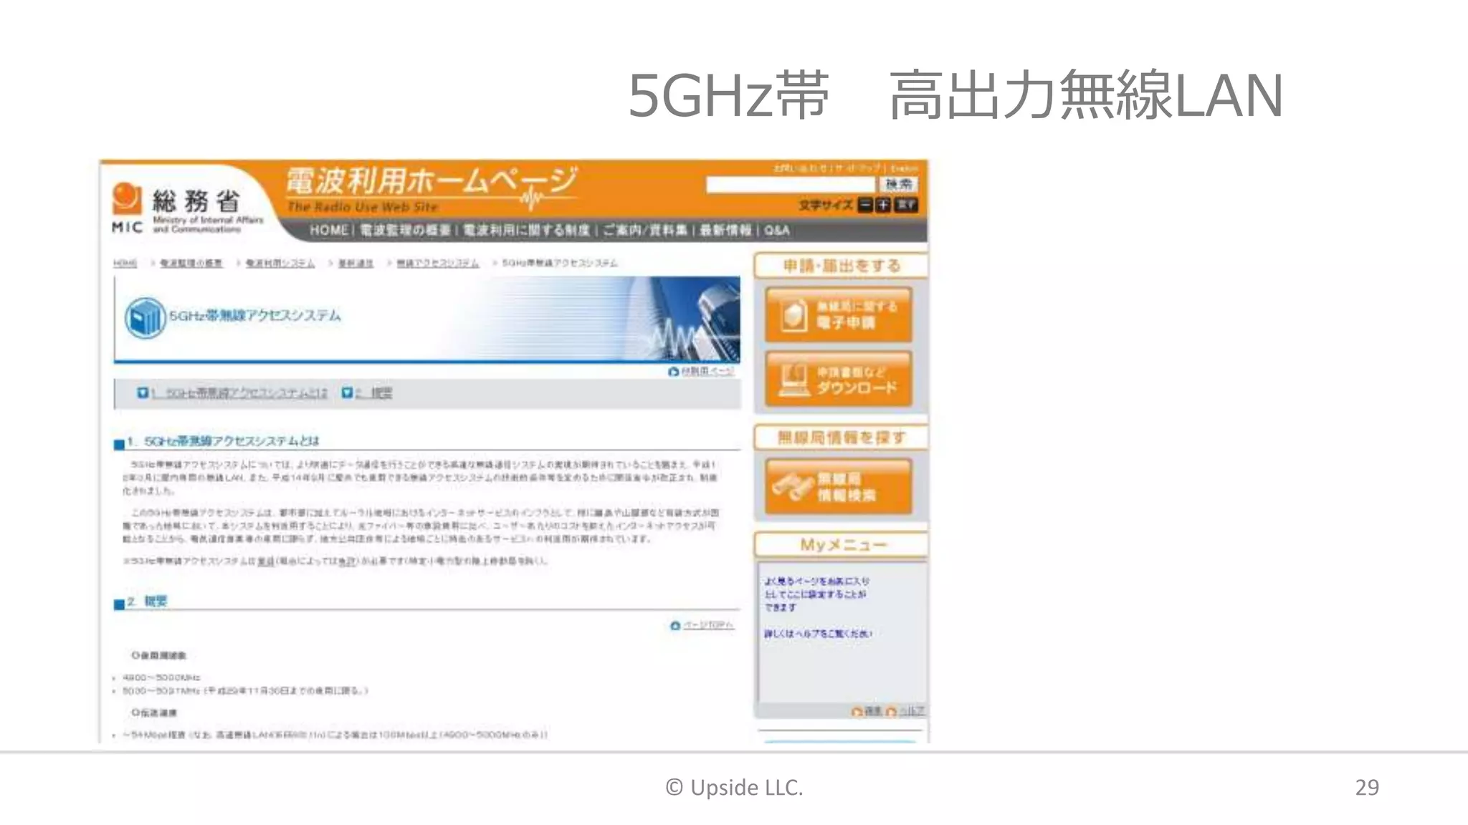Image resolution: width=1468 pixels, height=825 pixels.
Task: Click 印刷用ページ link
Action: coord(707,372)
